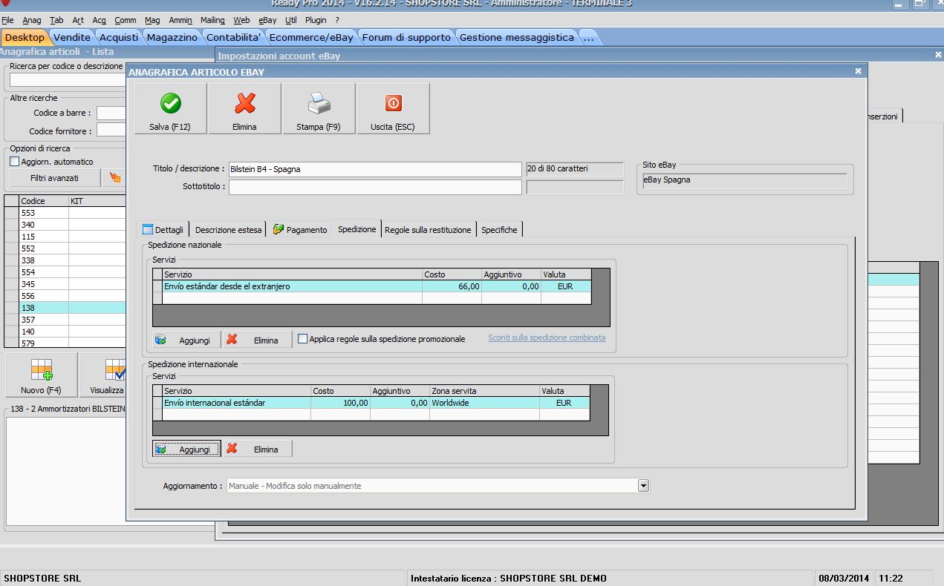The image size is (944, 586).
Task: Open the Plugin menu
Action: [x=316, y=20]
